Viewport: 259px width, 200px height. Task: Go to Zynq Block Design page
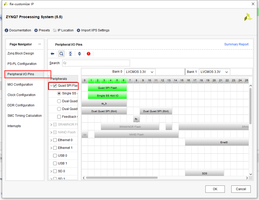pyautogui.click(x=21, y=53)
